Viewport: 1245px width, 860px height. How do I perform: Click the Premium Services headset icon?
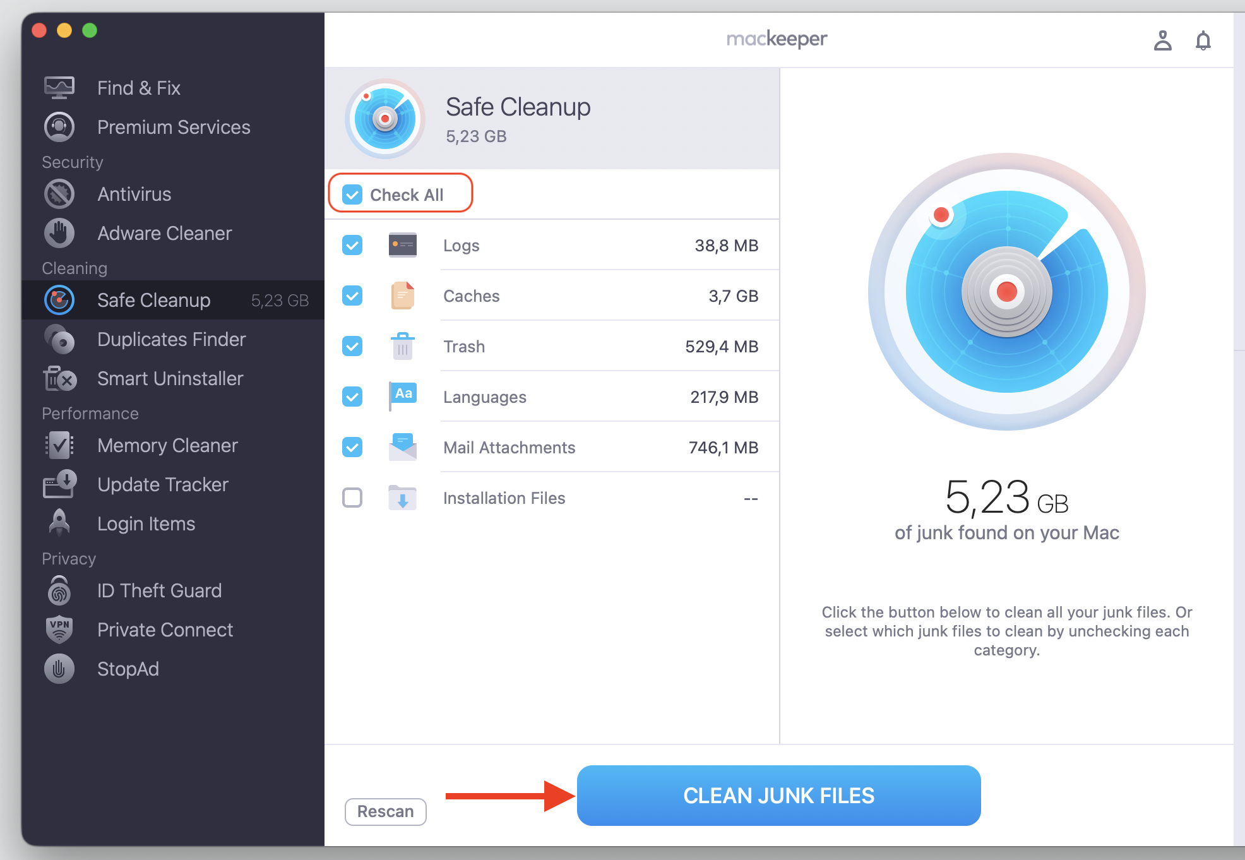tap(59, 127)
